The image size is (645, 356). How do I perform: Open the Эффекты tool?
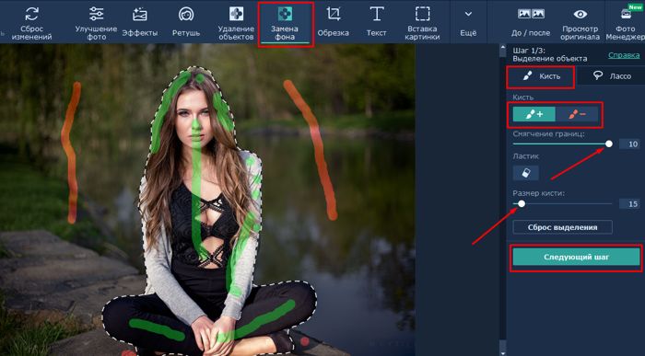[140, 23]
